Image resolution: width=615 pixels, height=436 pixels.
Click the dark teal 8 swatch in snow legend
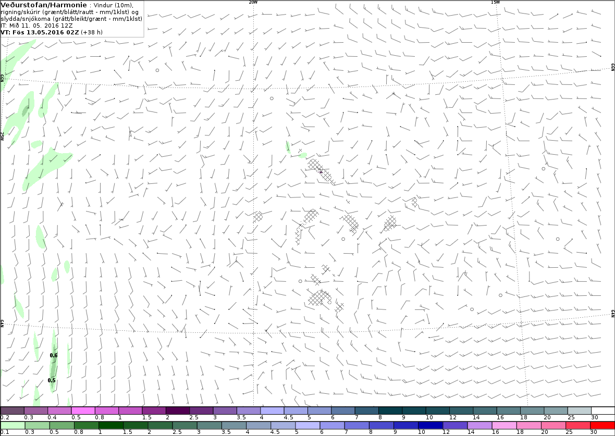(390, 410)
